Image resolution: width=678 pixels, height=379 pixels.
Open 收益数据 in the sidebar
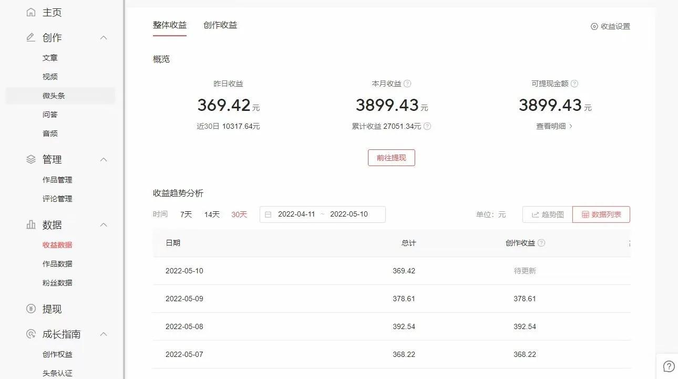57,245
